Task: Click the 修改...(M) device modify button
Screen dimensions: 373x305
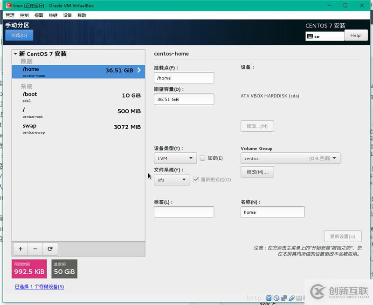Action: (257, 126)
